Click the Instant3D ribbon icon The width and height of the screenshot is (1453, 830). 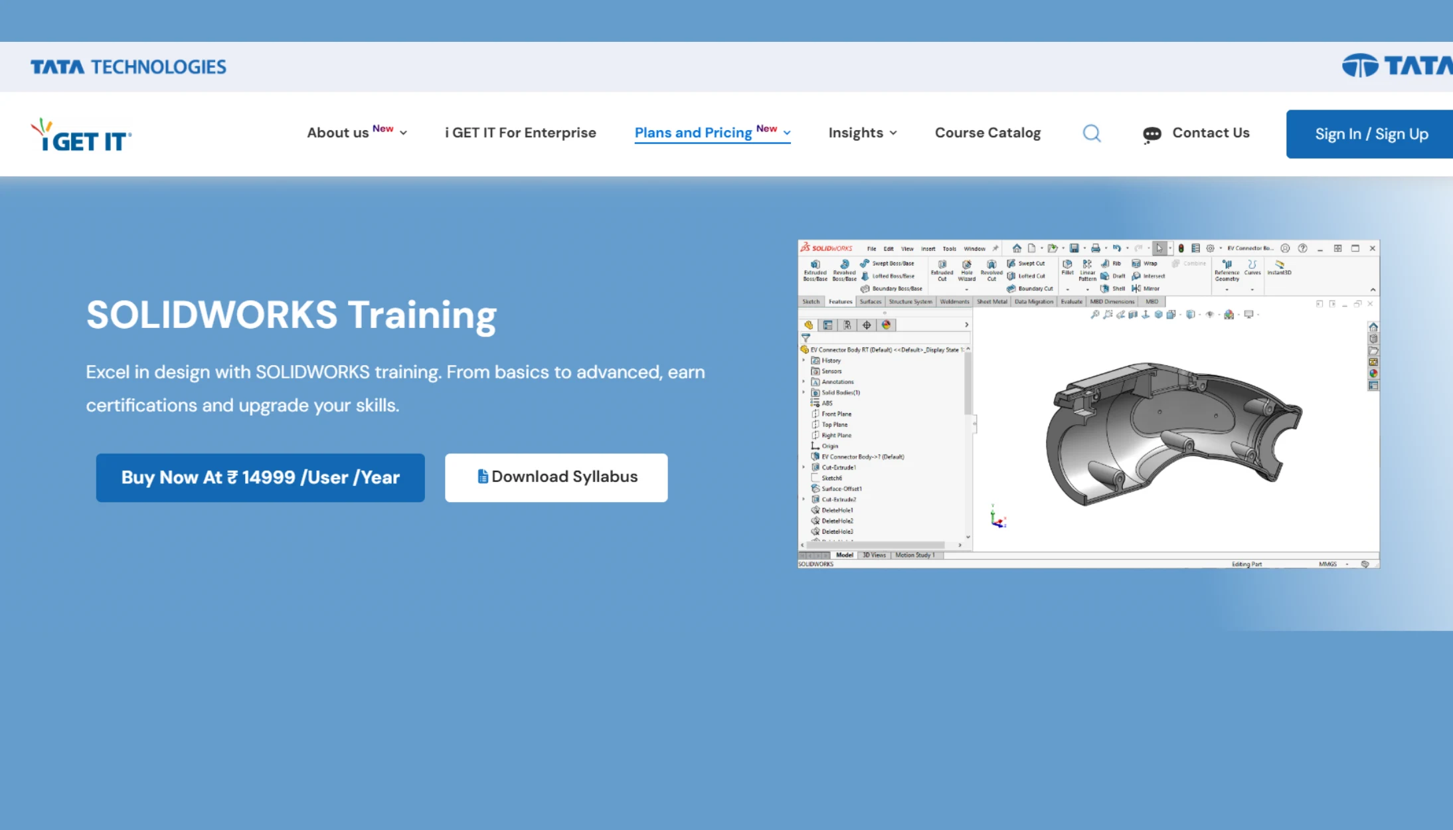click(x=1279, y=265)
